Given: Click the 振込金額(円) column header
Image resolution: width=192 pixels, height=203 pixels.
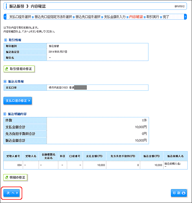Looking at the screenshot, I should click(x=151, y=156).
